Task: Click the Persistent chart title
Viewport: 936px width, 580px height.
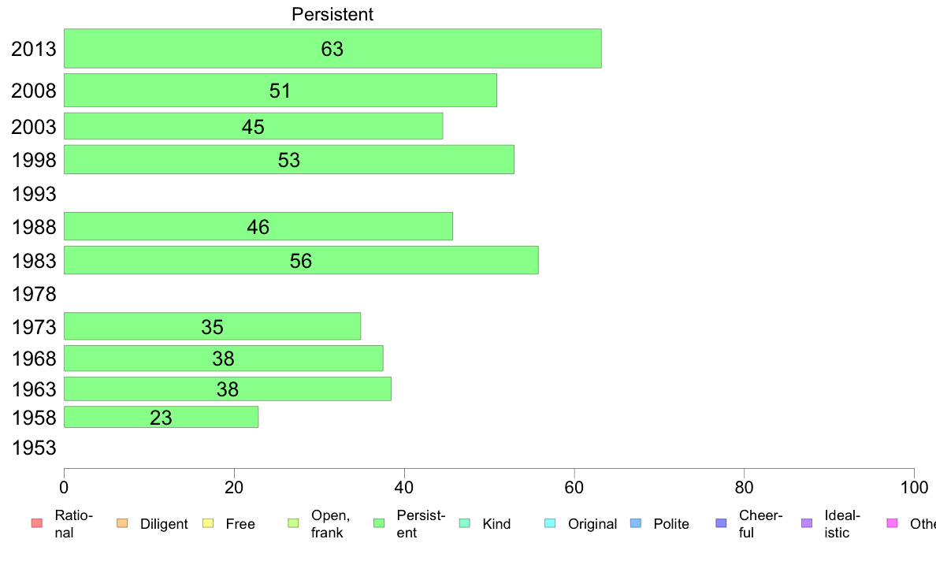Action: coord(332,14)
